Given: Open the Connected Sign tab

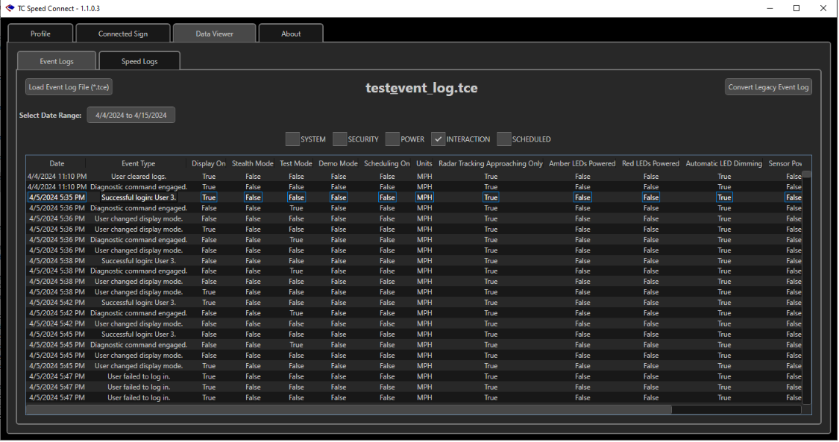Looking at the screenshot, I should click(x=123, y=34).
